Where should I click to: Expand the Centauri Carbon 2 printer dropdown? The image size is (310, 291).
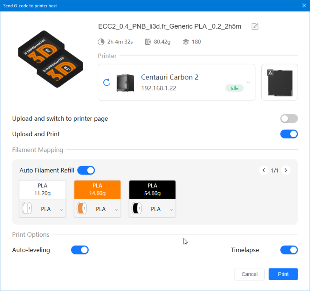click(x=248, y=82)
